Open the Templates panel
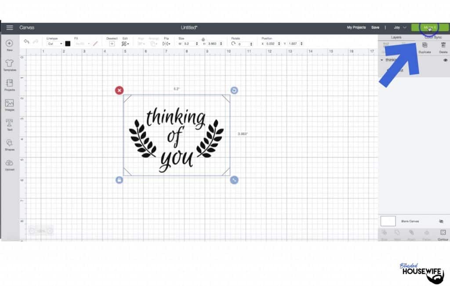Image resolution: width=450 pixels, height=286 pixels. 9,65
